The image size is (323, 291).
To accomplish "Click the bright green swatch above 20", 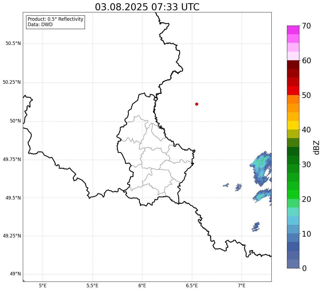I will (293, 194).
